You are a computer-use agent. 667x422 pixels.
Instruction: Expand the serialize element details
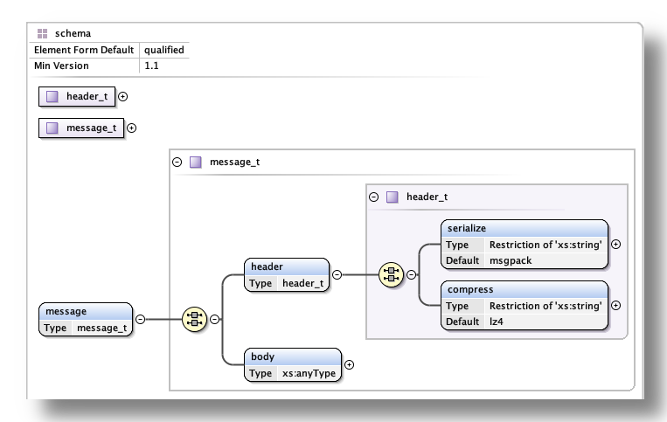tap(615, 245)
